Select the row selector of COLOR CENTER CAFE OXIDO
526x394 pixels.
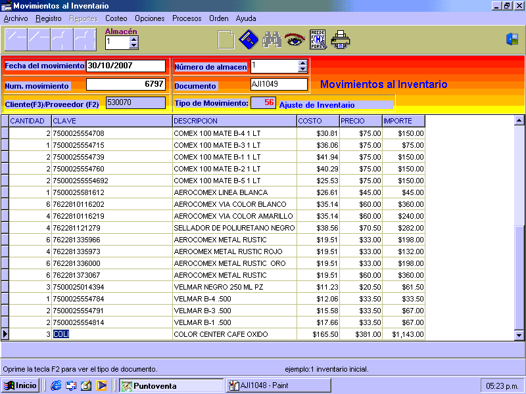[5, 334]
